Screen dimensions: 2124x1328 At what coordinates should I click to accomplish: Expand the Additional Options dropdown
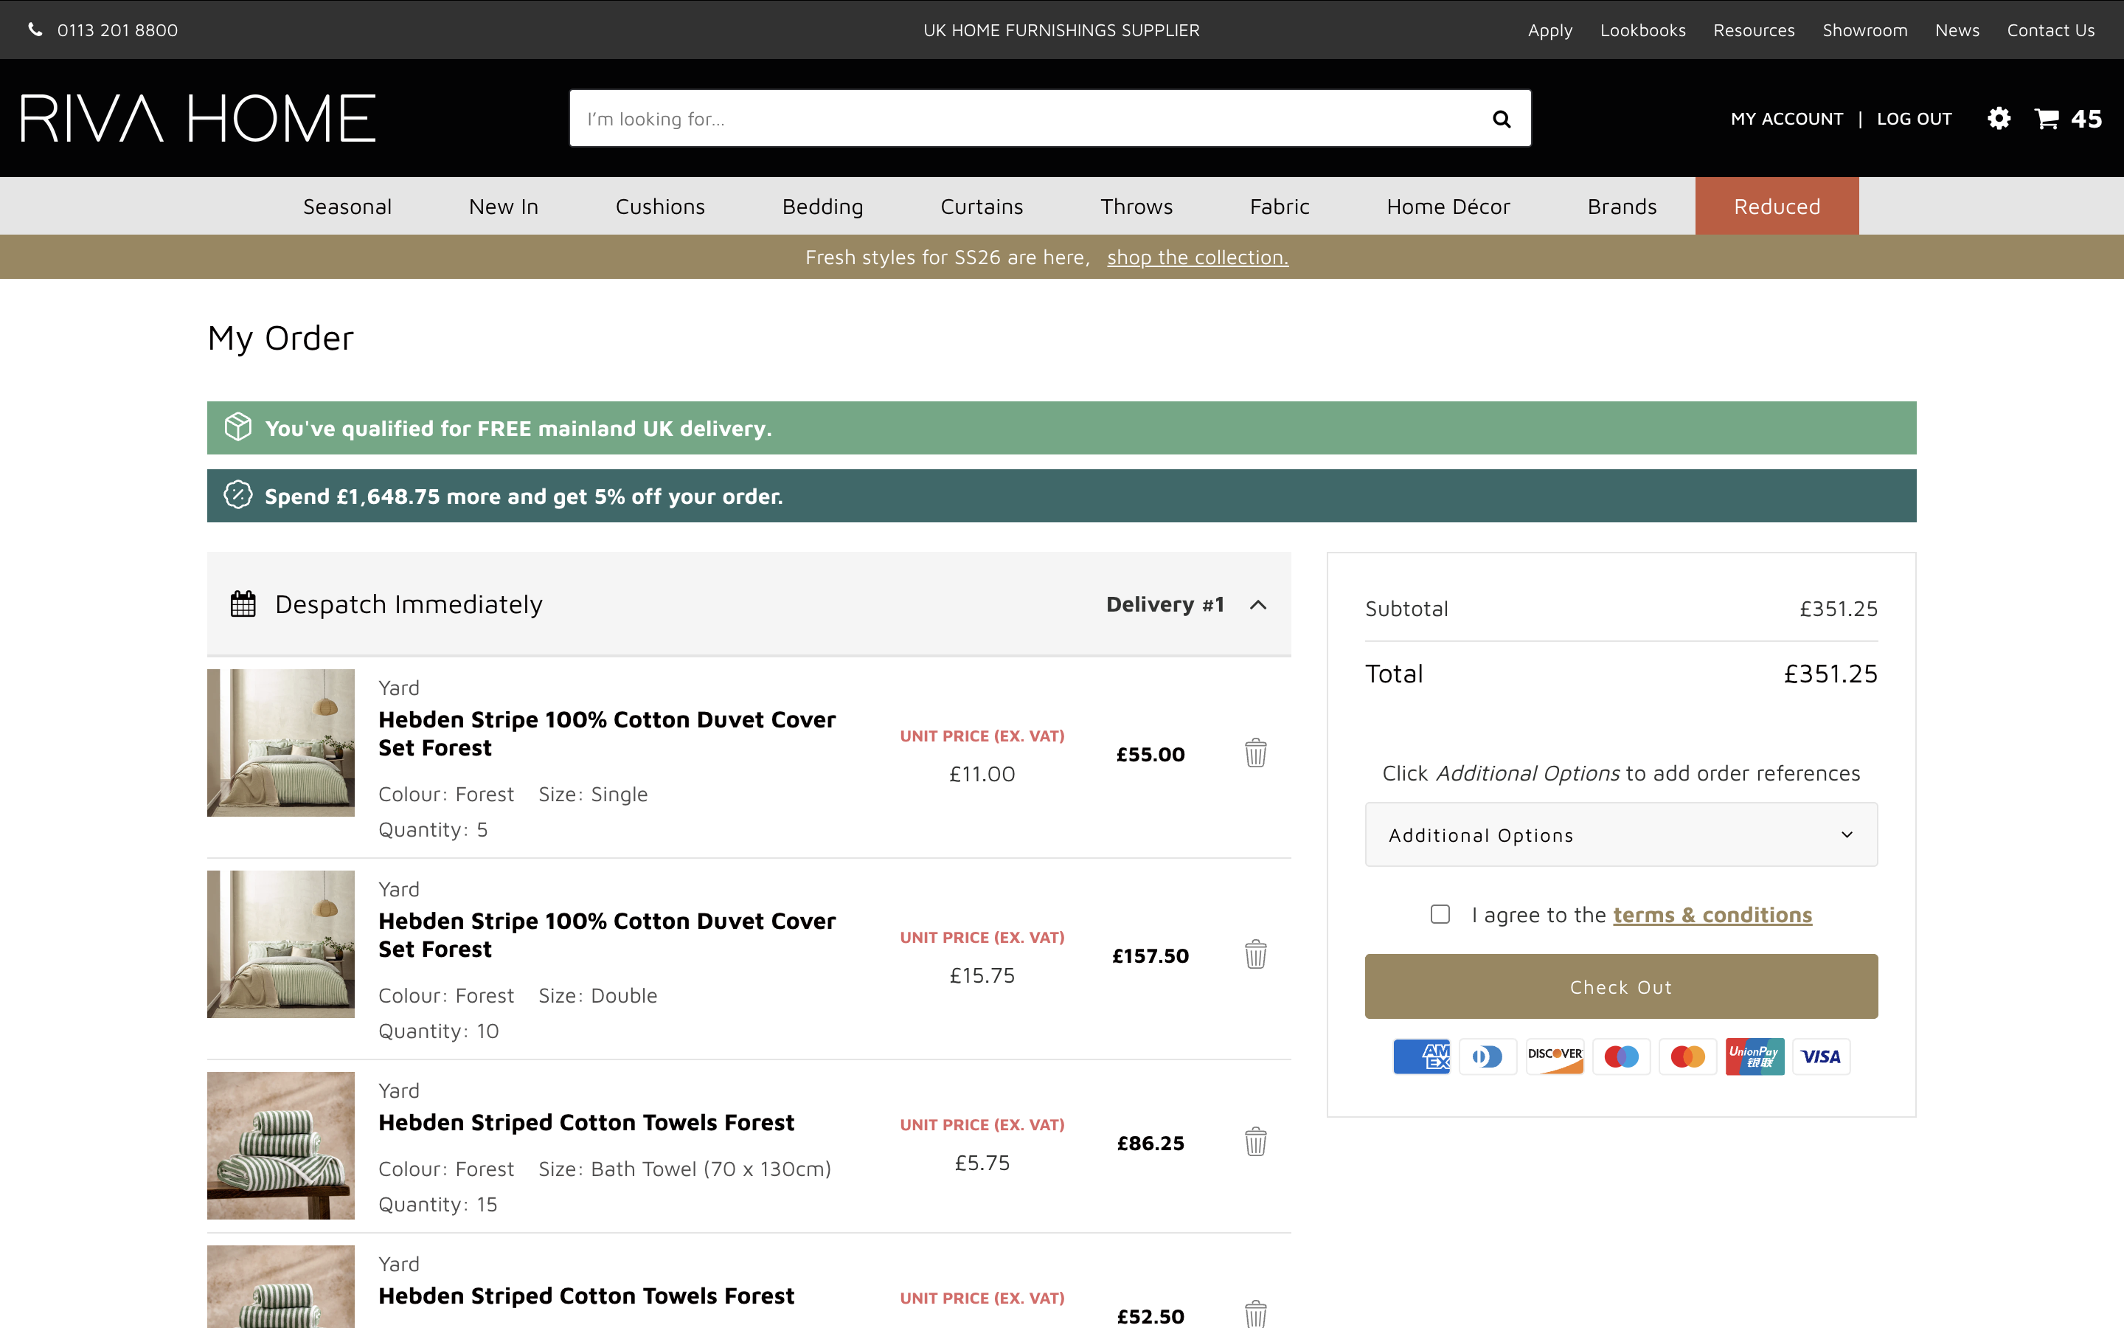pos(1620,834)
